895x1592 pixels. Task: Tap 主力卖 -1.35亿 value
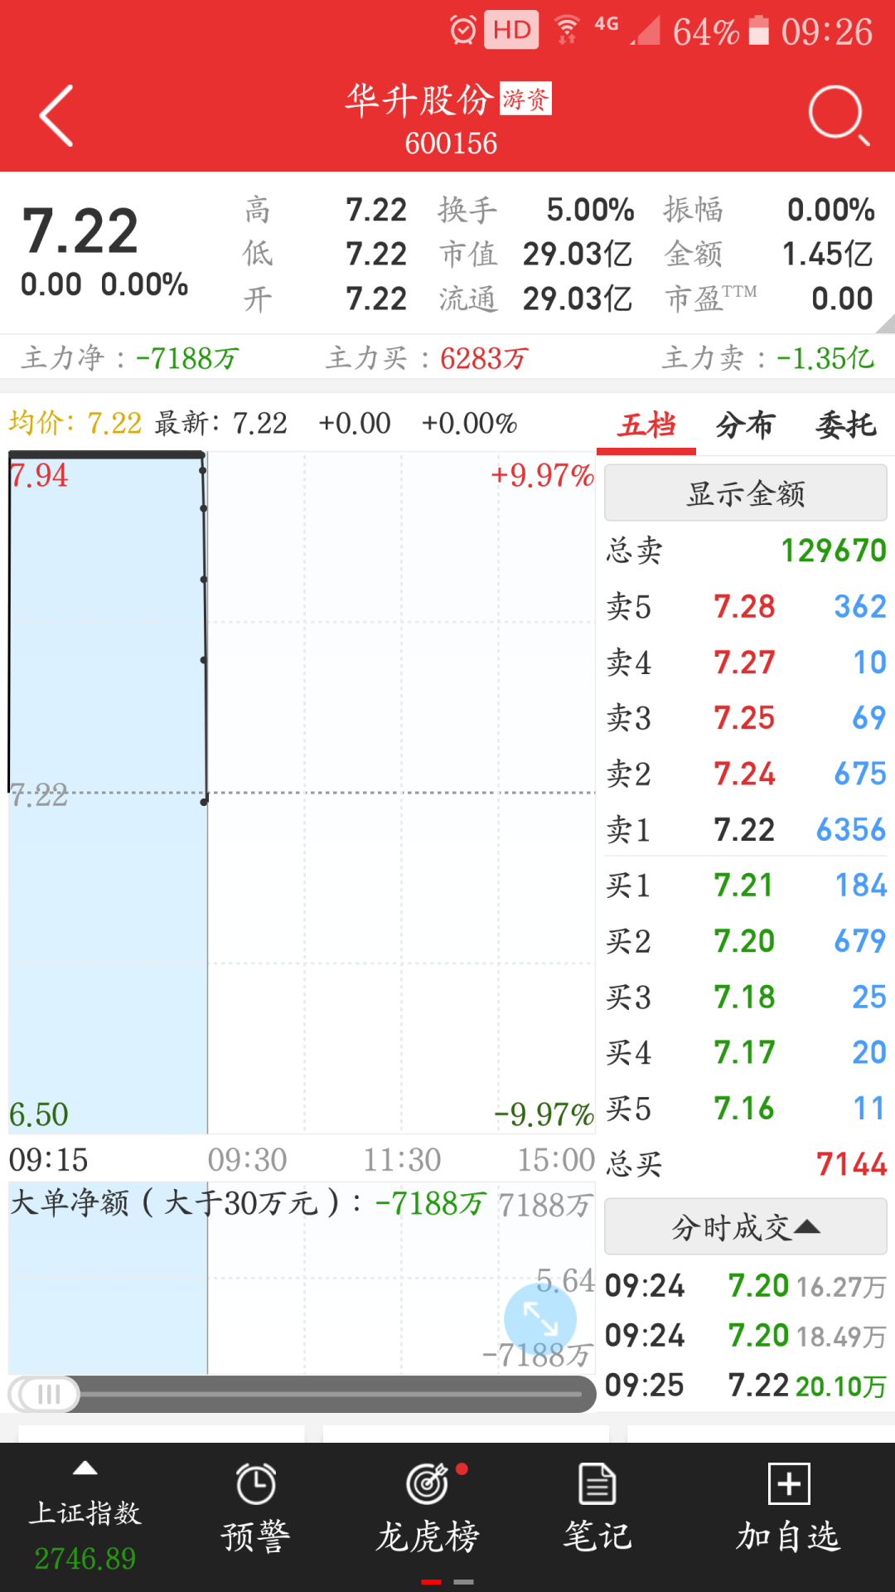[825, 358]
